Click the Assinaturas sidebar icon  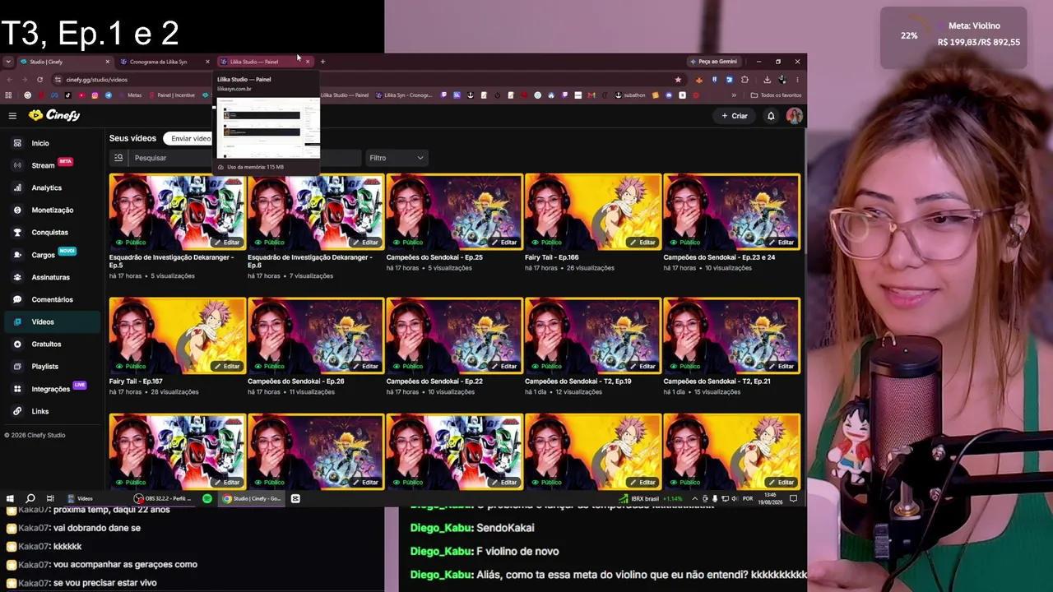point(17,277)
